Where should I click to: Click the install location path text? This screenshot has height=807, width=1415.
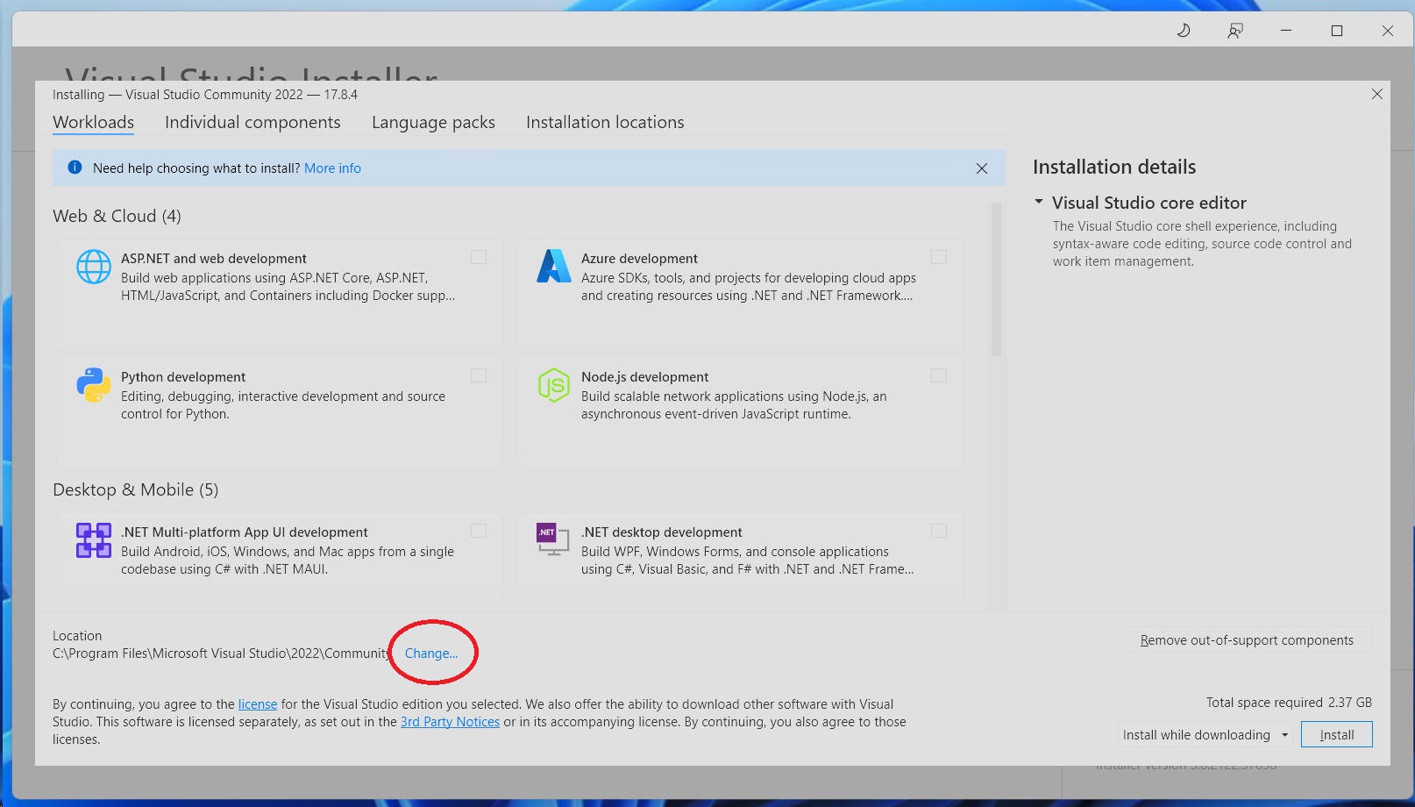tap(221, 653)
